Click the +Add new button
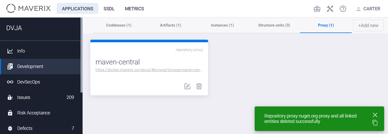Screen dimensions: 388x134 click(x=368, y=26)
